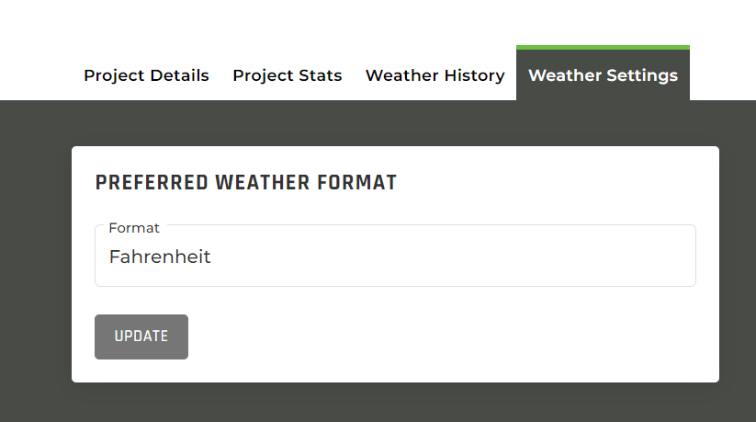Switch to the Project Stats tab

[288, 75]
